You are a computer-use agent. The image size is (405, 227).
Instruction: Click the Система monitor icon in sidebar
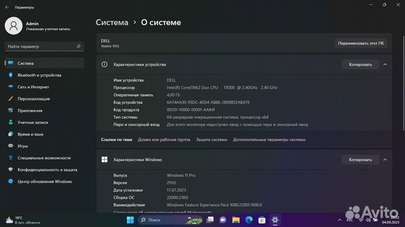(11, 63)
